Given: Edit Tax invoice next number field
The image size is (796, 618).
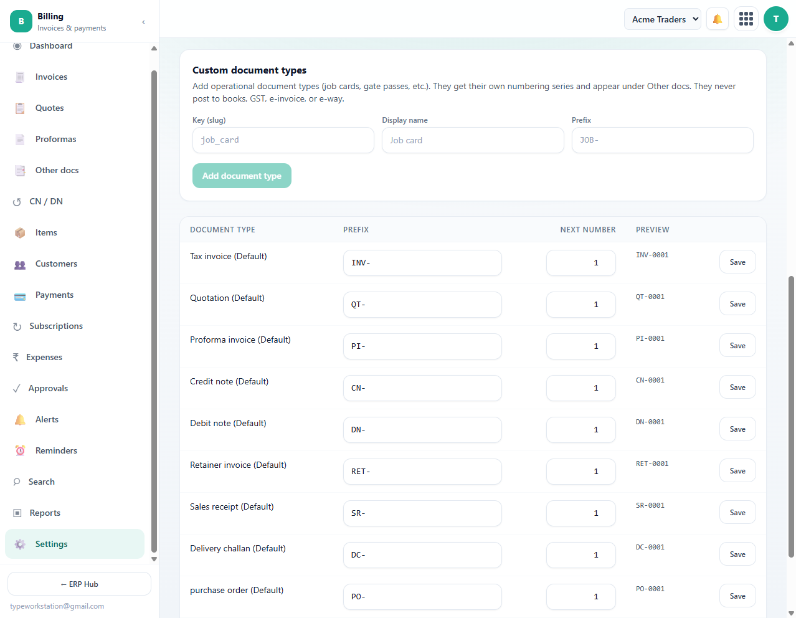Looking at the screenshot, I should click(581, 263).
